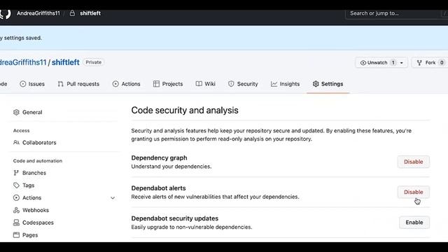
Task: Click the sidebar Actions play icon
Action: pyautogui.click(x=16, y=197)
